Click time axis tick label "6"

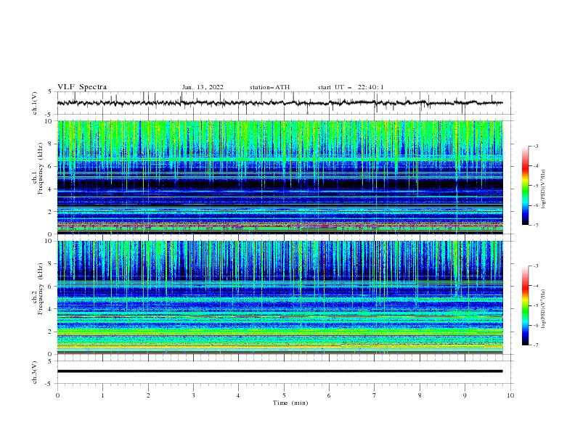click(329, 395)
